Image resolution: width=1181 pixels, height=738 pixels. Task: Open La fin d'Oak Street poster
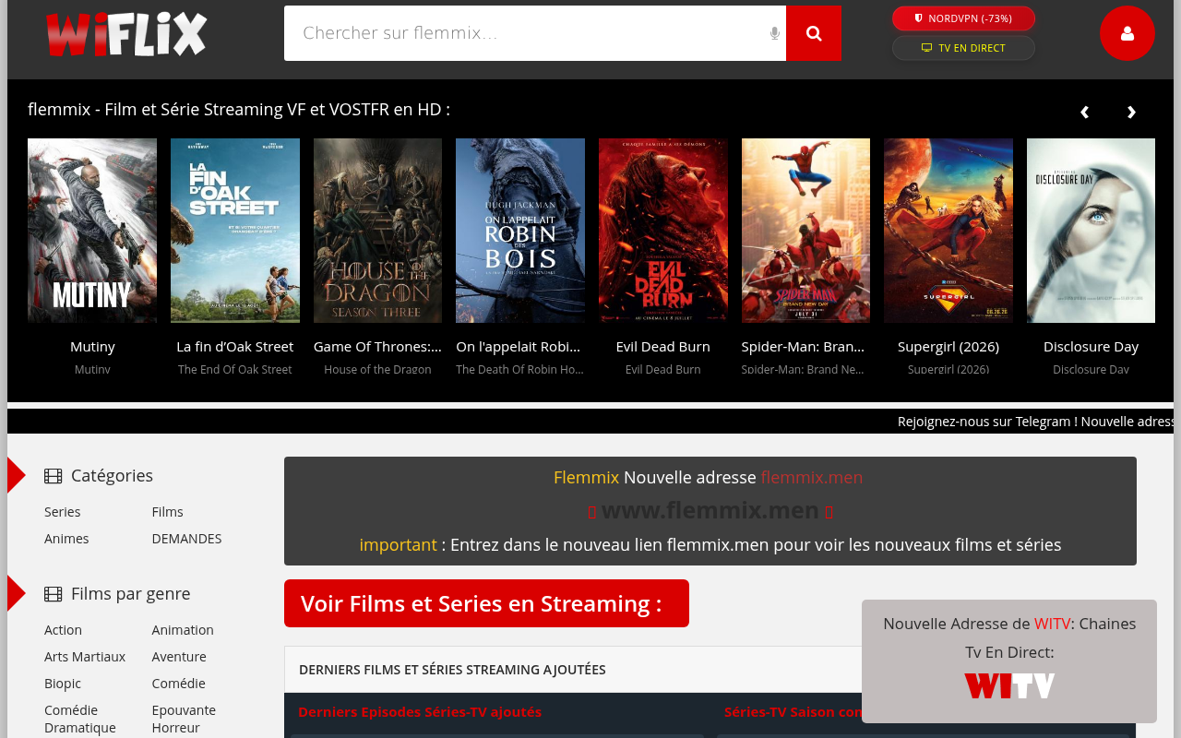point(235,231)
